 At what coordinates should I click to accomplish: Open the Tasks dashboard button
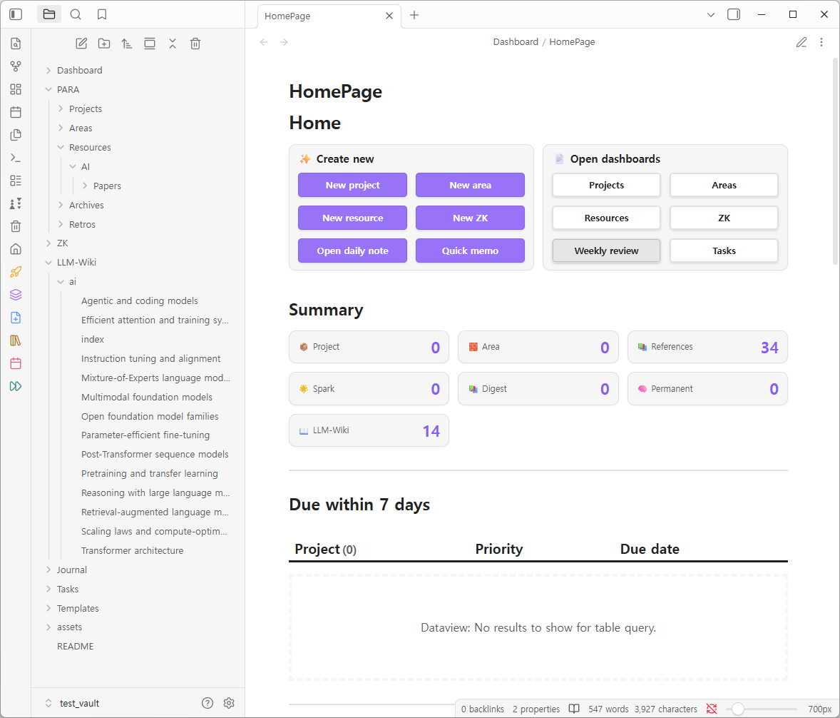click(724, 251)
